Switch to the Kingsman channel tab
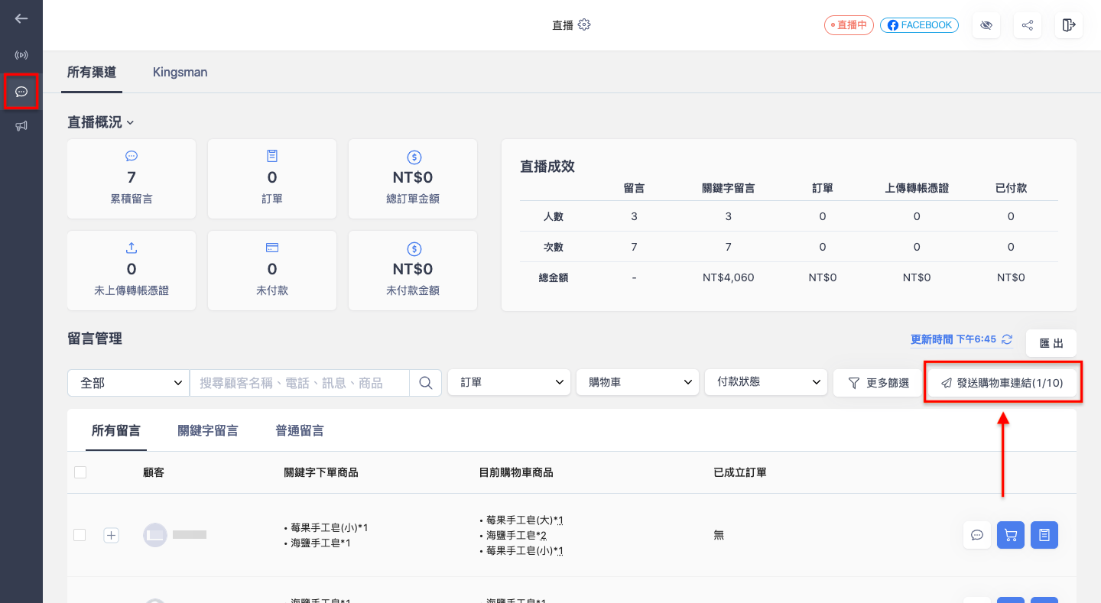 [x=180, y=73]
